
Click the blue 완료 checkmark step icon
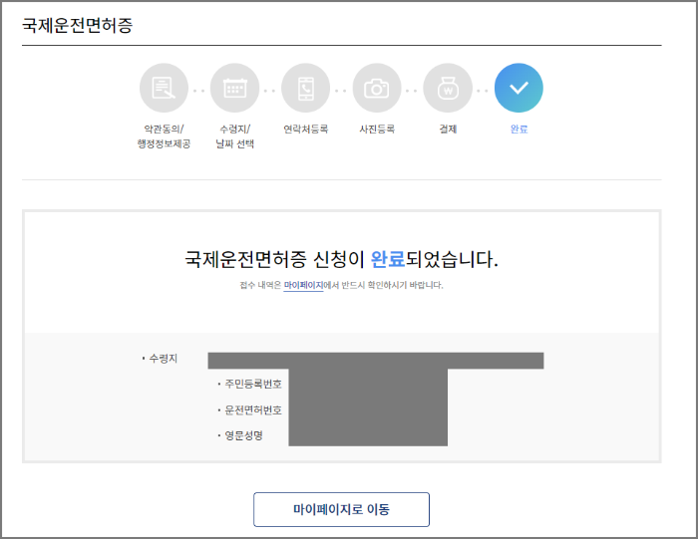click(519, 88)
